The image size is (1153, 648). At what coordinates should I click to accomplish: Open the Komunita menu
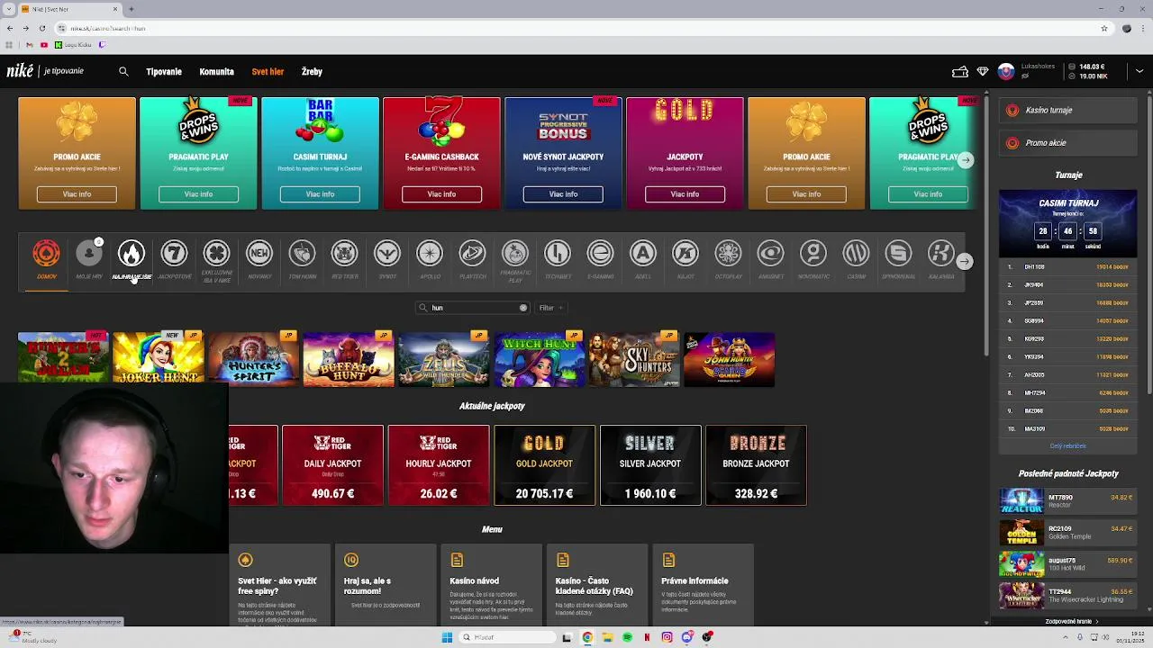click(216, 71)
